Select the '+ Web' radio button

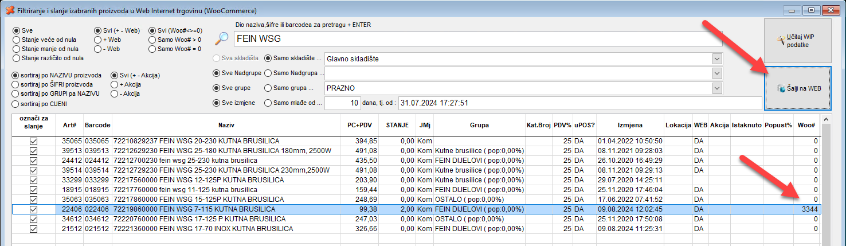click(97, 40)
